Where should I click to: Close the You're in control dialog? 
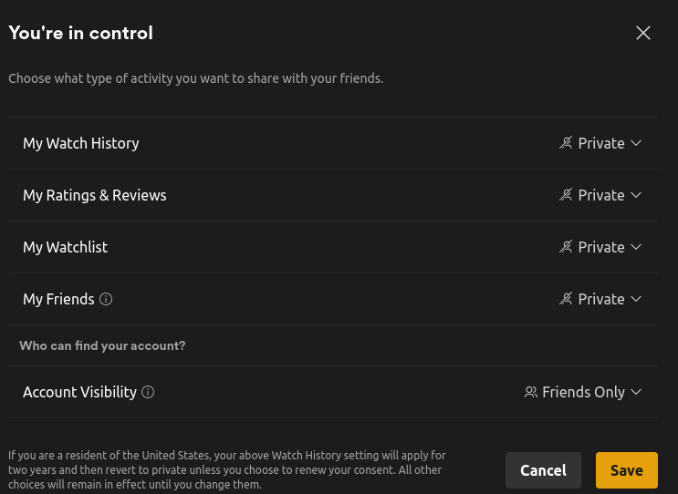coord(643,33)
